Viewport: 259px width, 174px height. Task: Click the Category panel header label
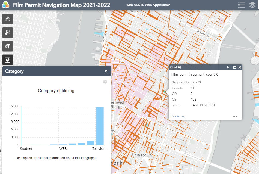pyautogui.click(x=14, y=71)
